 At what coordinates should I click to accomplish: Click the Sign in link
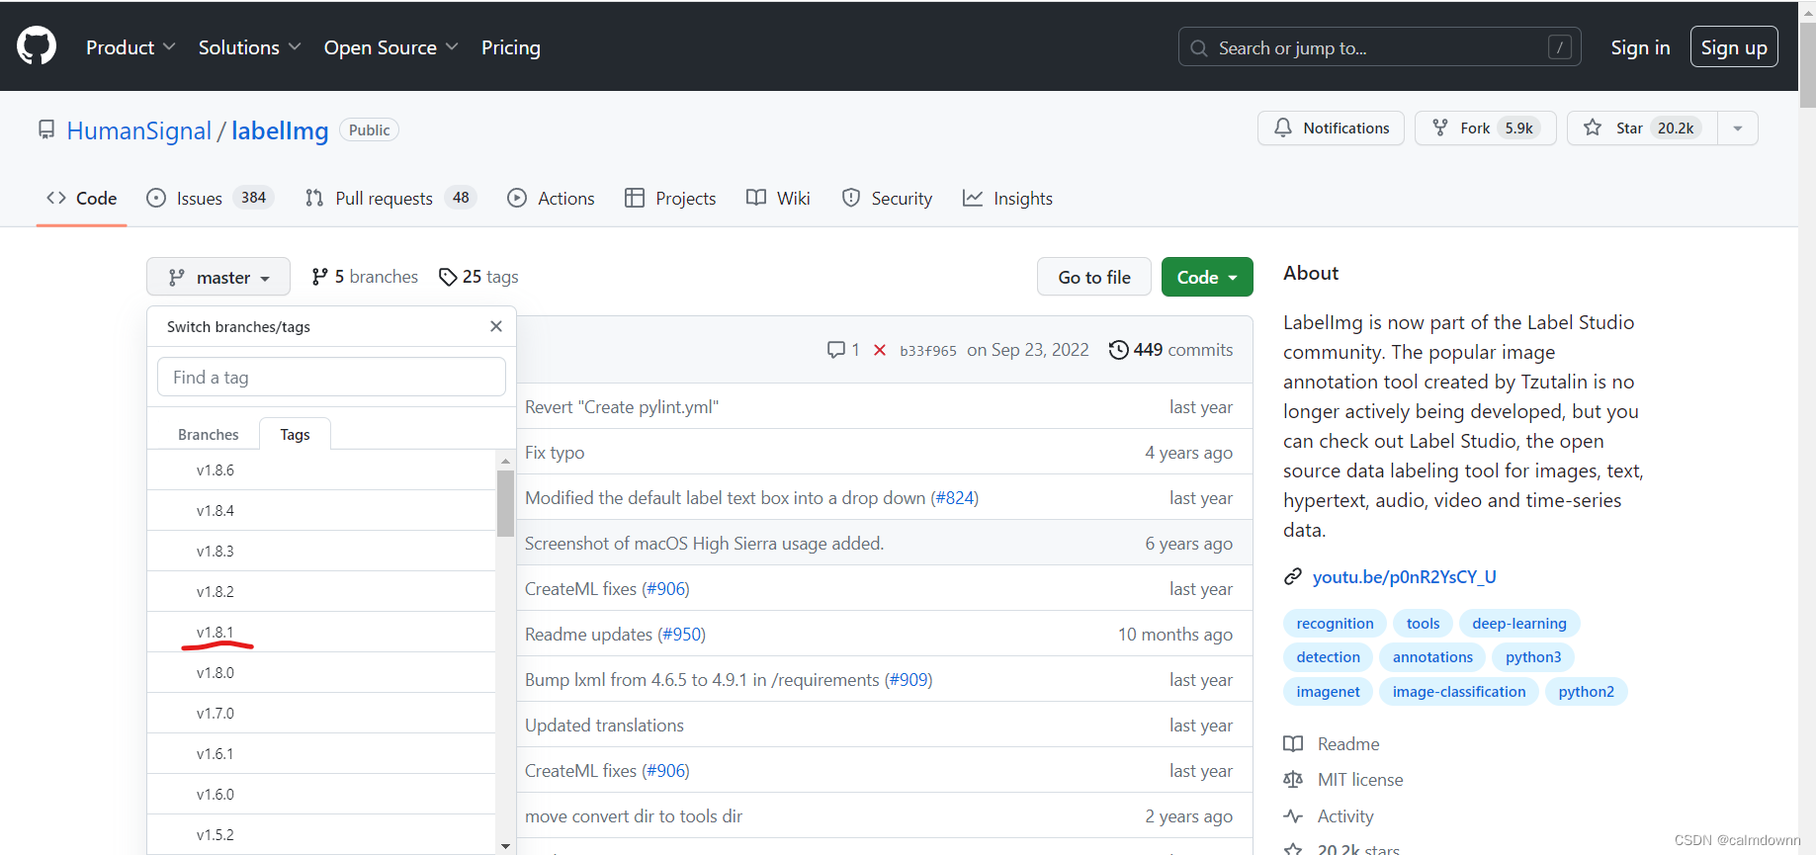tap(1640, 47)
